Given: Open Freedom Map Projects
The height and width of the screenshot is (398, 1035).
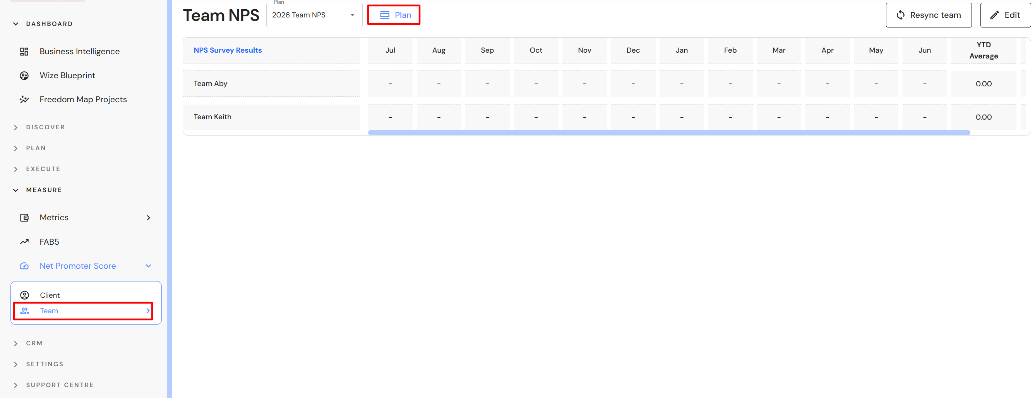Looking at the screenshot, I should click(83, 99).
